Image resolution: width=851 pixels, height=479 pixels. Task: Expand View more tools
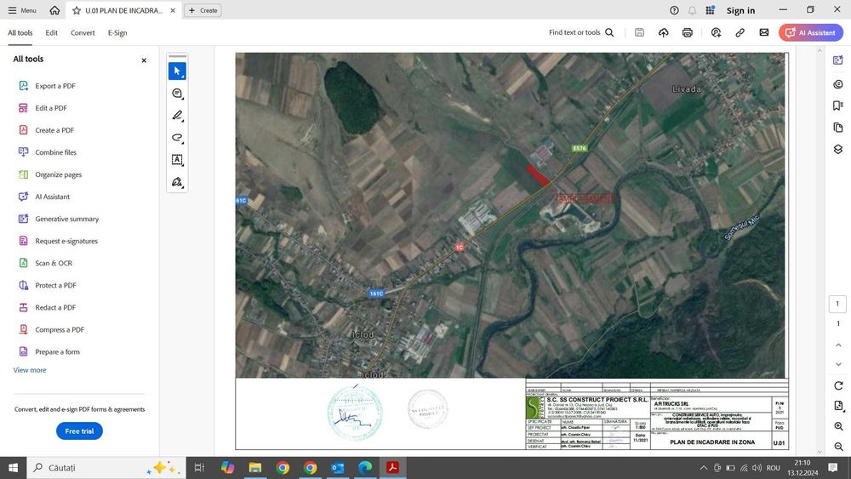30,370
